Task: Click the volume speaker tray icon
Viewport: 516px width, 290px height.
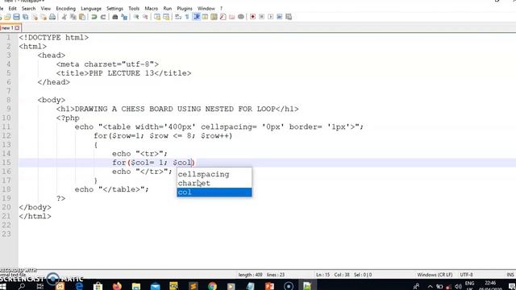Action: tap(458, 287)
